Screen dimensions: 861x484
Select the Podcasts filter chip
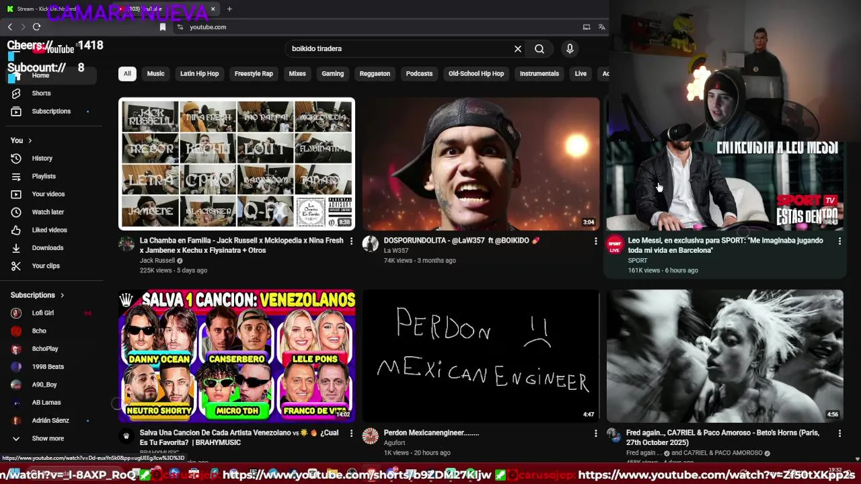(419, 74)
